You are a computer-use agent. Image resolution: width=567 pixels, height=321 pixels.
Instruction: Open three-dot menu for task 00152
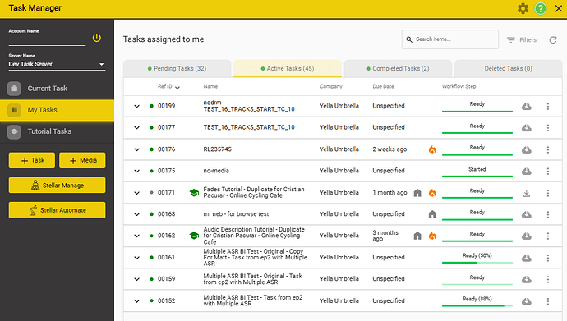click(548, 301)
